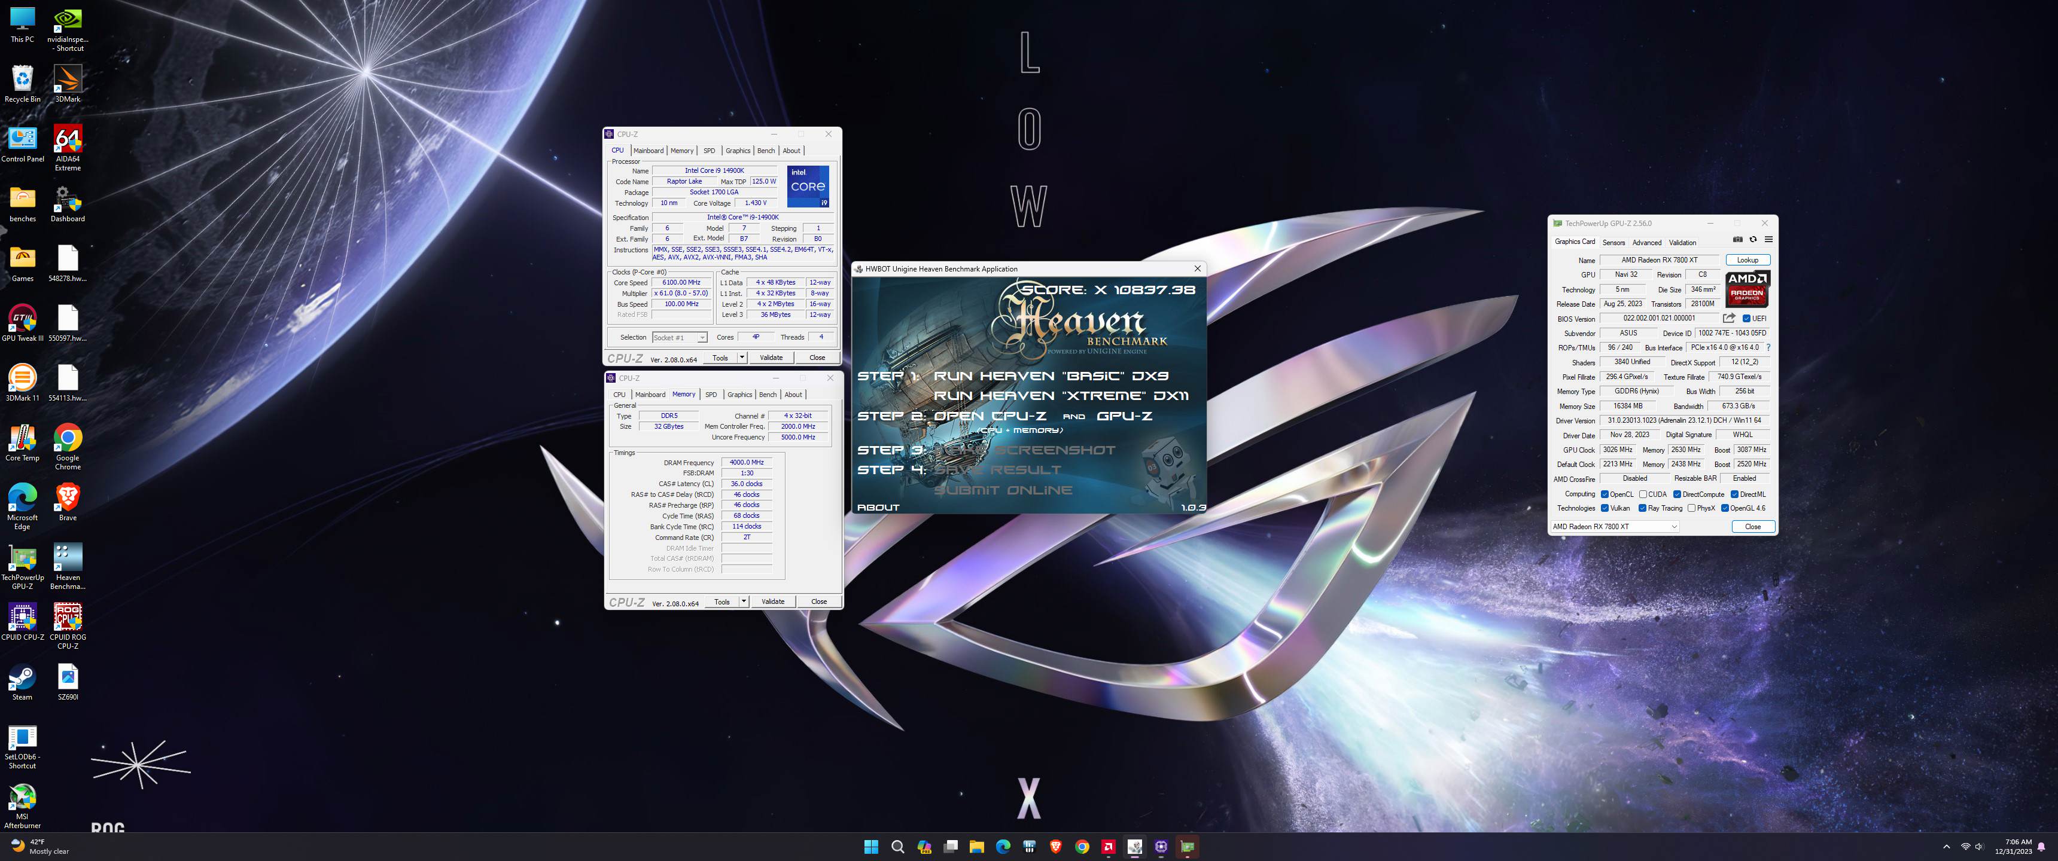Click Validate in the upper CPU-Z window

pyautogui.click(x=771, y=357)
